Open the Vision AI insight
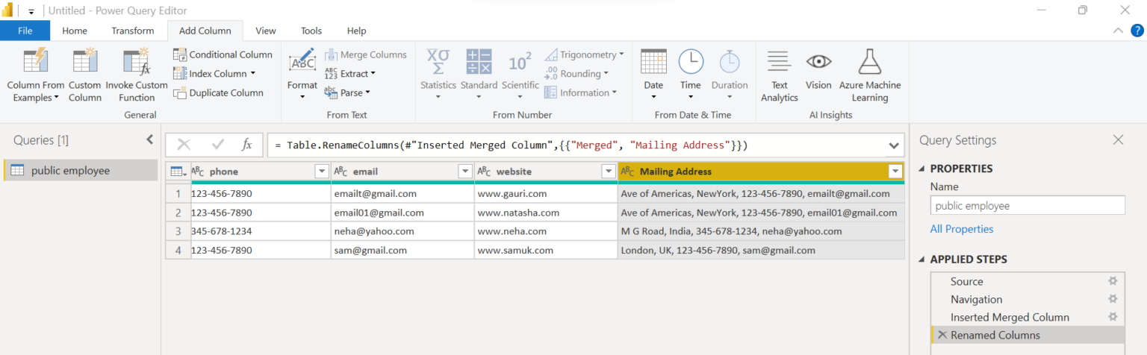The width and height of the screenshot is (1147, 355). [x=818, y=70]
